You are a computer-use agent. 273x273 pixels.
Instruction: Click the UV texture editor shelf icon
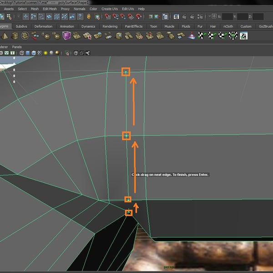[x=244, y=36]
